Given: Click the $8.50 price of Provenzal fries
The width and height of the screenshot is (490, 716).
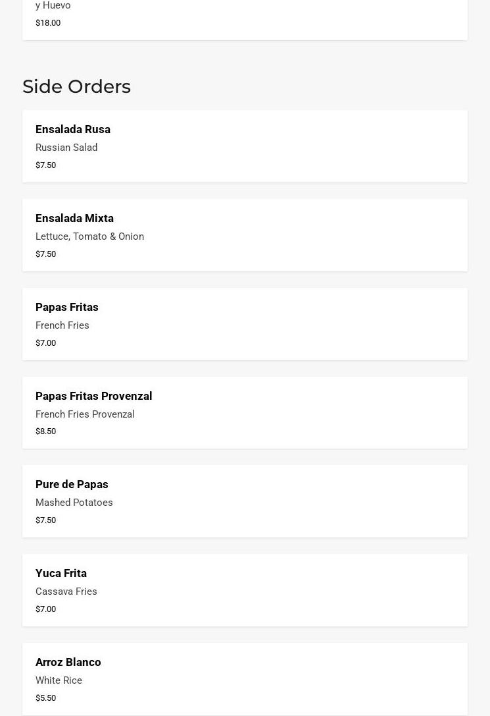Looking at the screenshot, I should pyautogui.click(x=45, y=431).
